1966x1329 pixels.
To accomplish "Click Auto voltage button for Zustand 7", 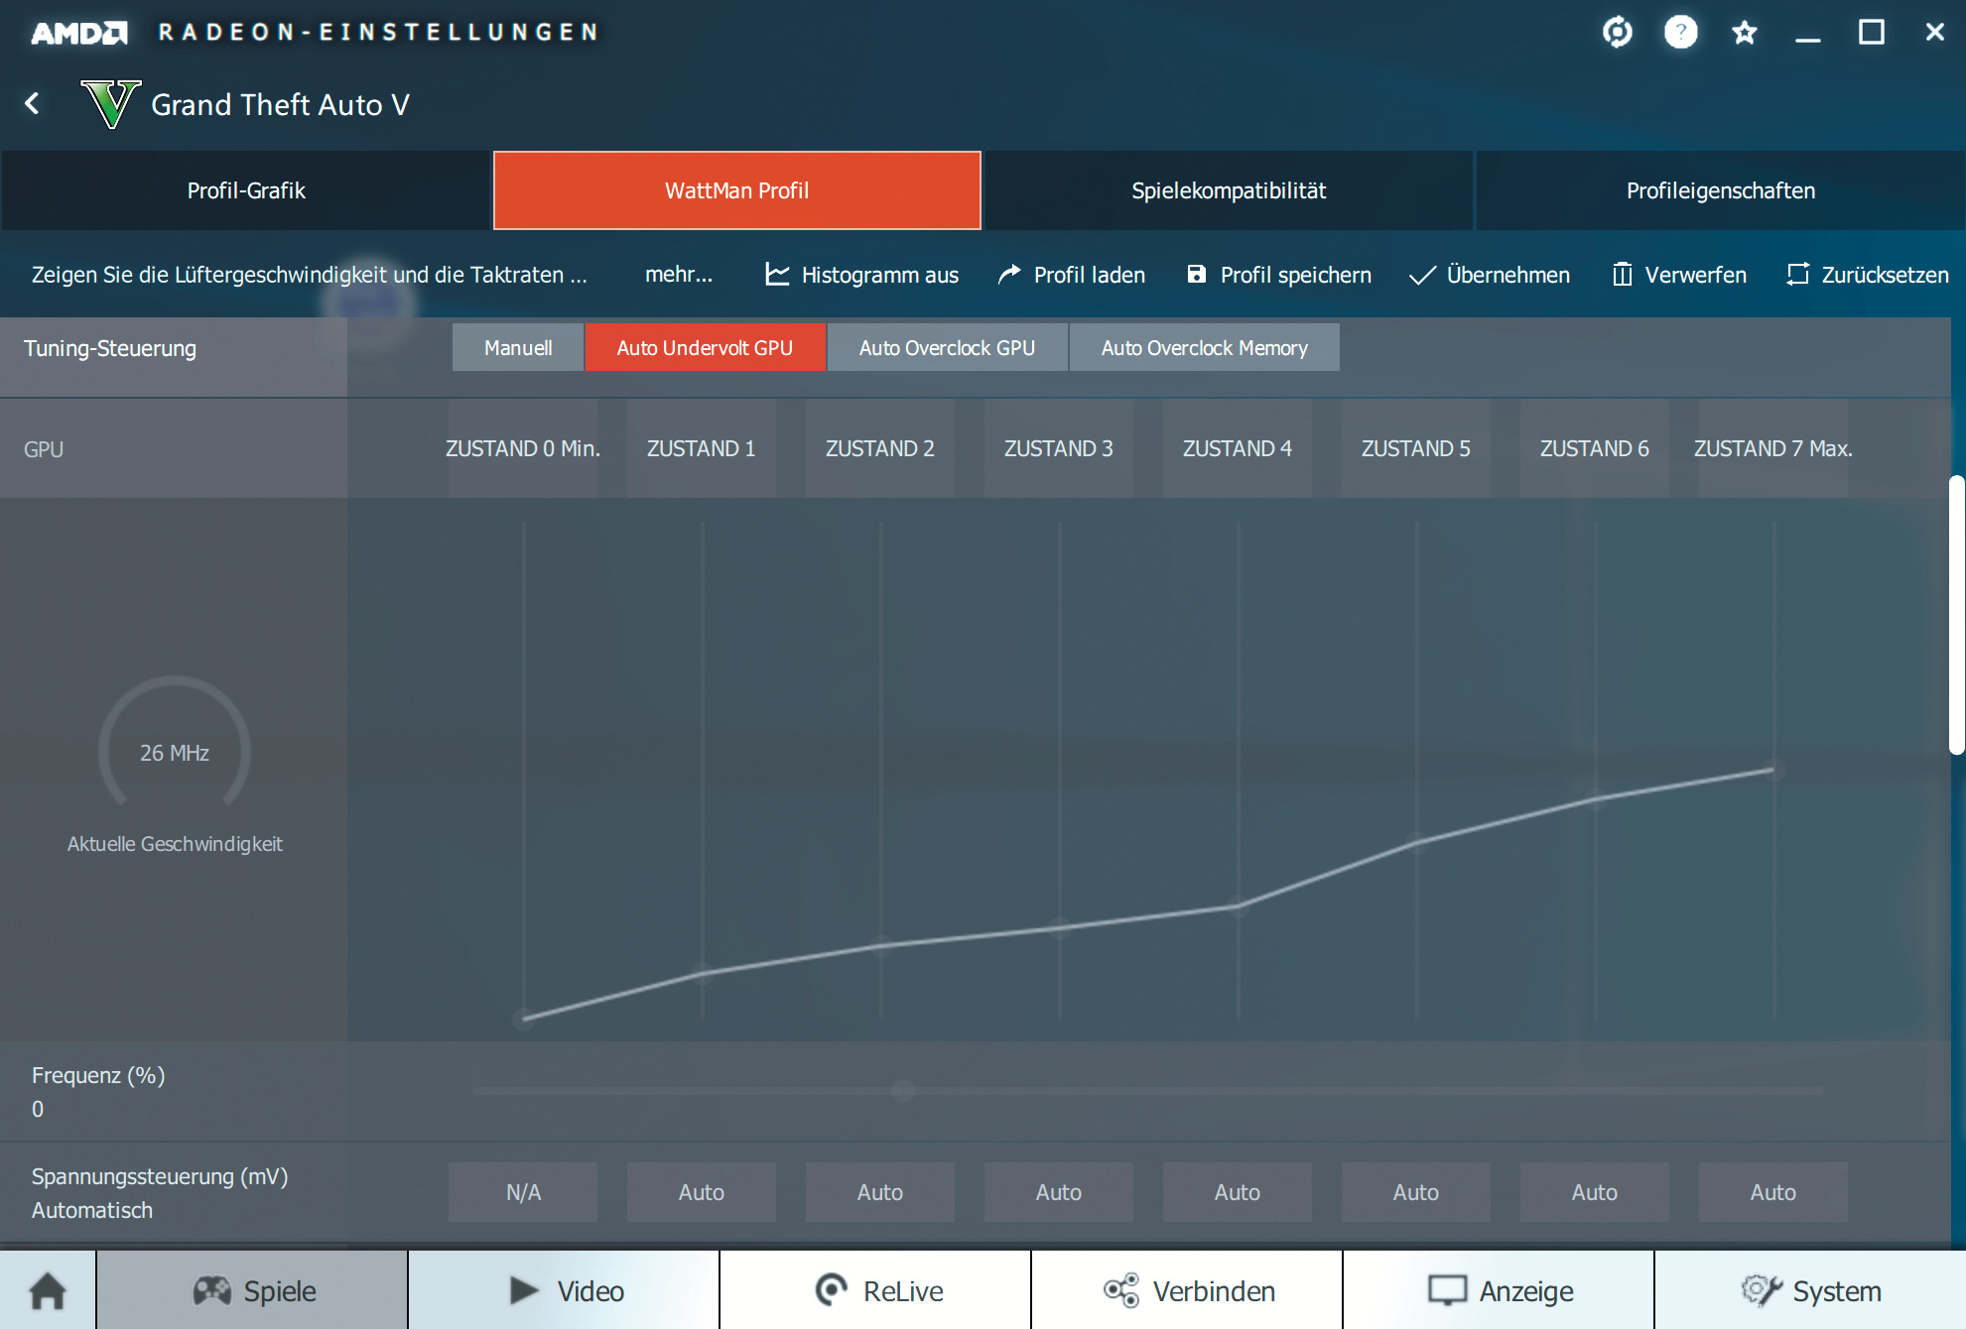I will pos(1772,1192).
